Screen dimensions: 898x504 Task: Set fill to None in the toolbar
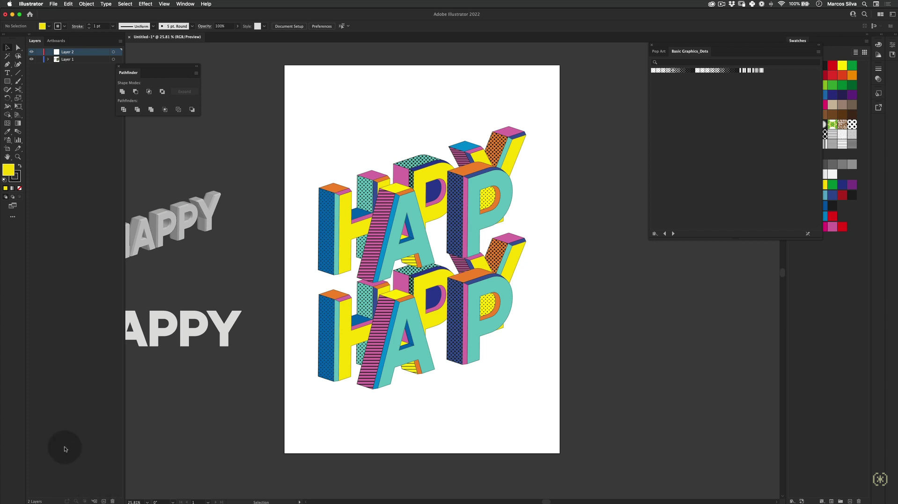point(19,188)
